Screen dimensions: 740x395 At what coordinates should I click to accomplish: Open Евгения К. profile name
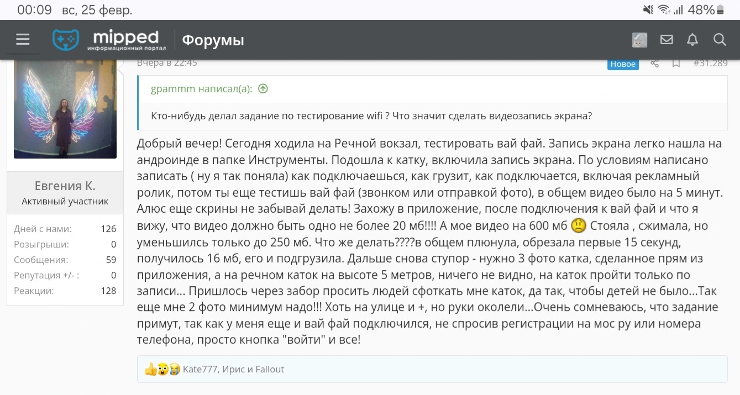[65, 185]
